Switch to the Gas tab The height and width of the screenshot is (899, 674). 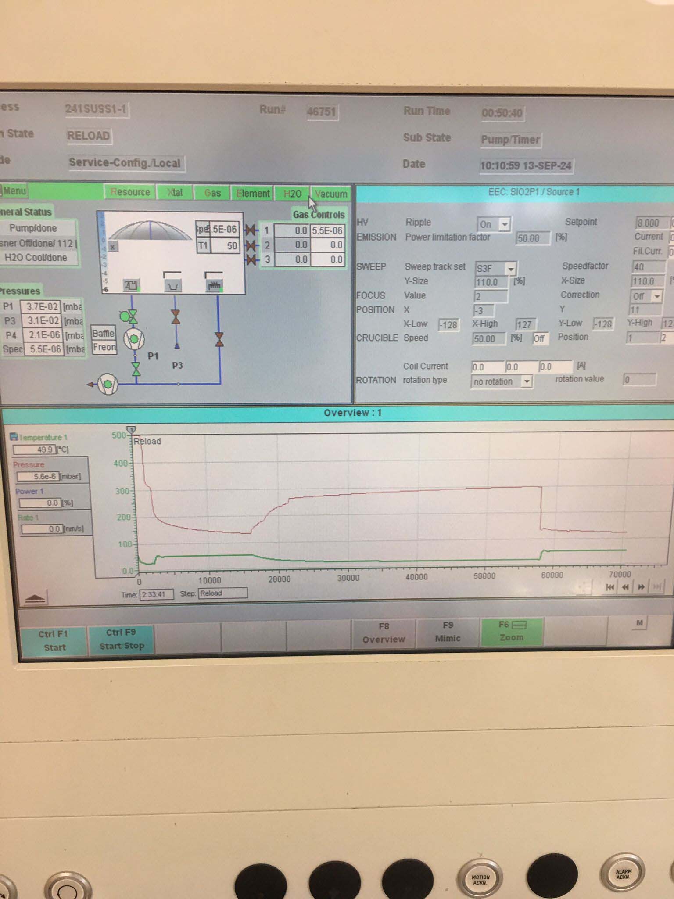(212, 193)
